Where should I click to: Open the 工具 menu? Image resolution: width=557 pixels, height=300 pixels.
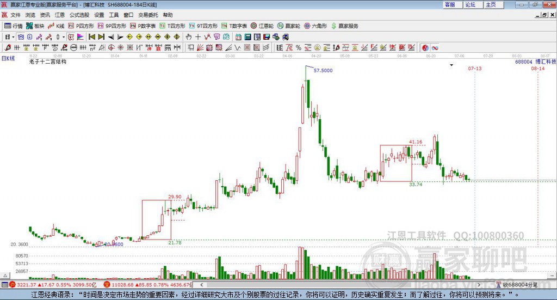click(x=114, y=15)
